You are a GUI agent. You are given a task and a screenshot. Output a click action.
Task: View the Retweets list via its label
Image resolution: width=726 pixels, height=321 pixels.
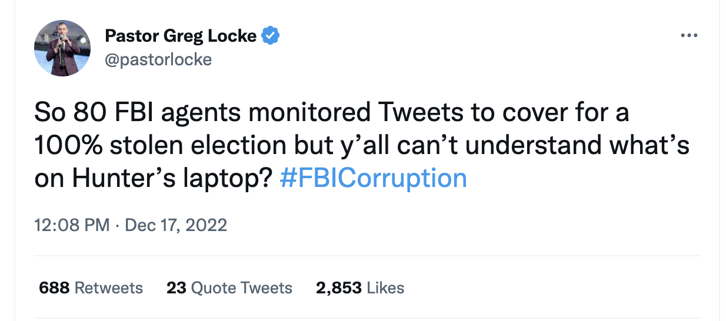click(x=109, y=287)
